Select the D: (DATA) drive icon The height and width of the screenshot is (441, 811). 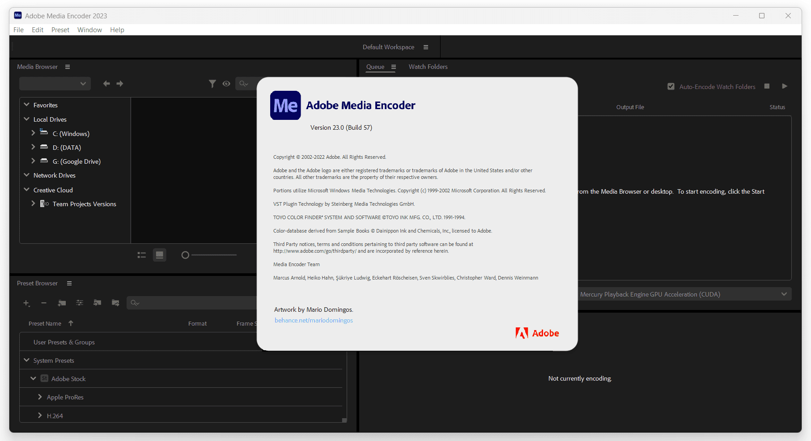coord(44,147)
